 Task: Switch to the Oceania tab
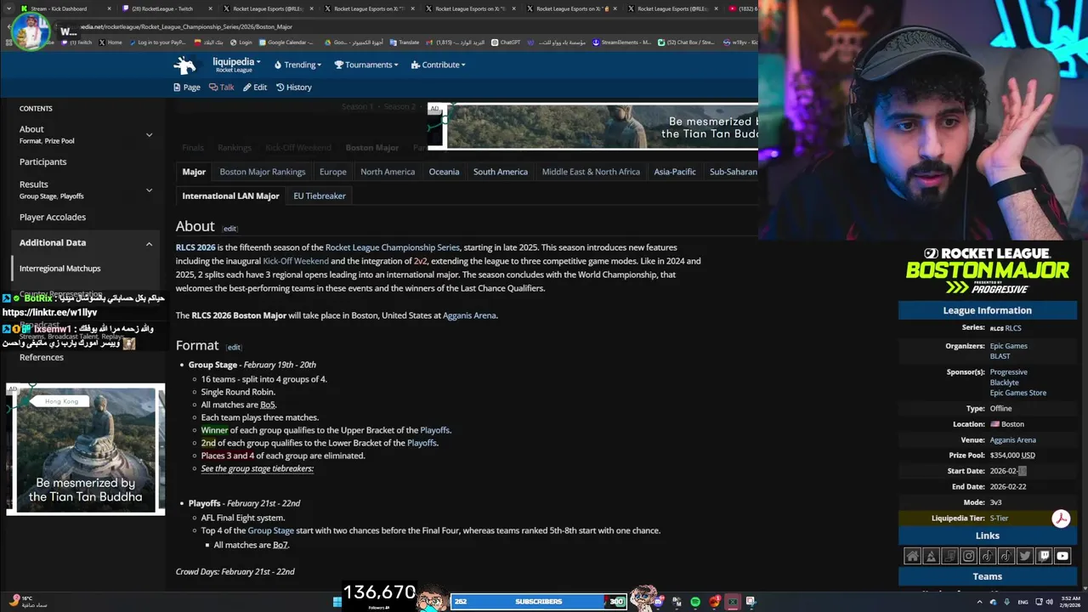pos(444,172)
